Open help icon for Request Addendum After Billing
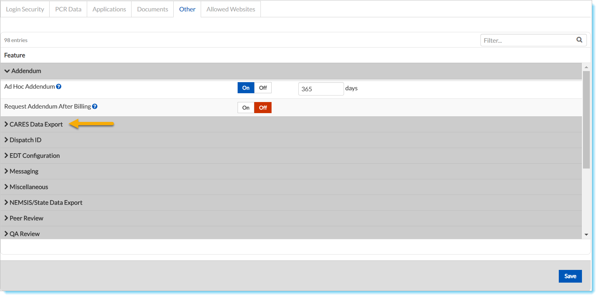 point(95,106)
